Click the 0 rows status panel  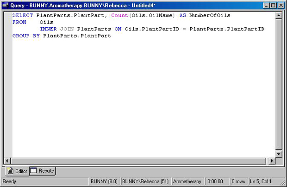[238, 181]
